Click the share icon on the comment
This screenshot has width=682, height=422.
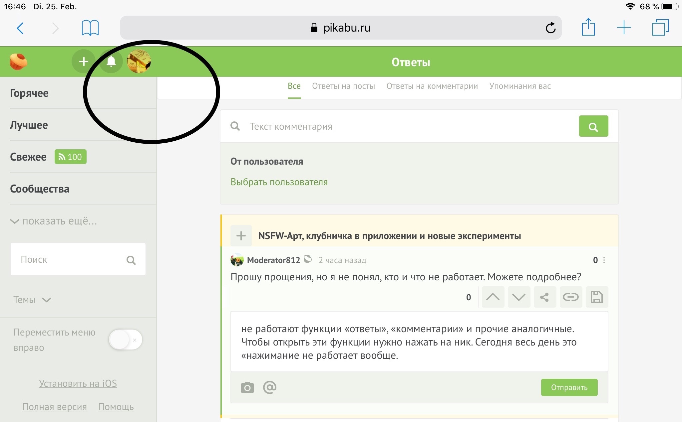pos(544,297)
